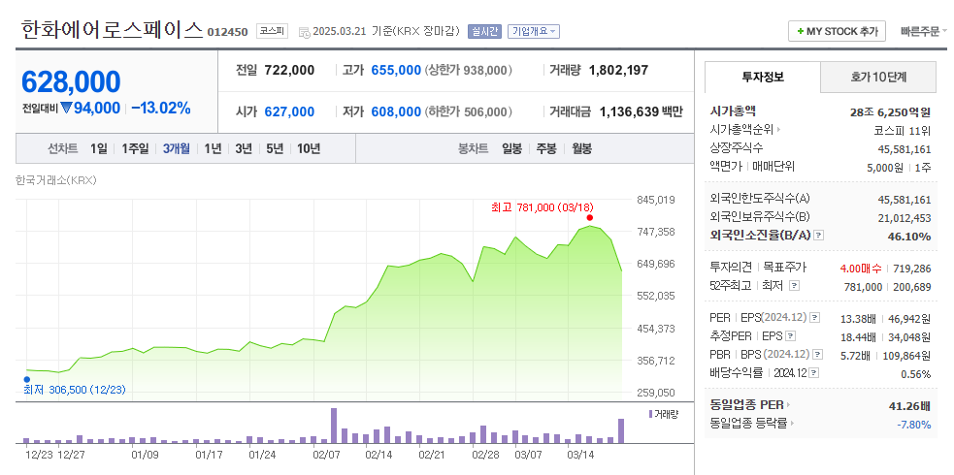Switch to the 호가10단계 tab
The height and width of the screenshot is (475, 954).
click(878, 78)
